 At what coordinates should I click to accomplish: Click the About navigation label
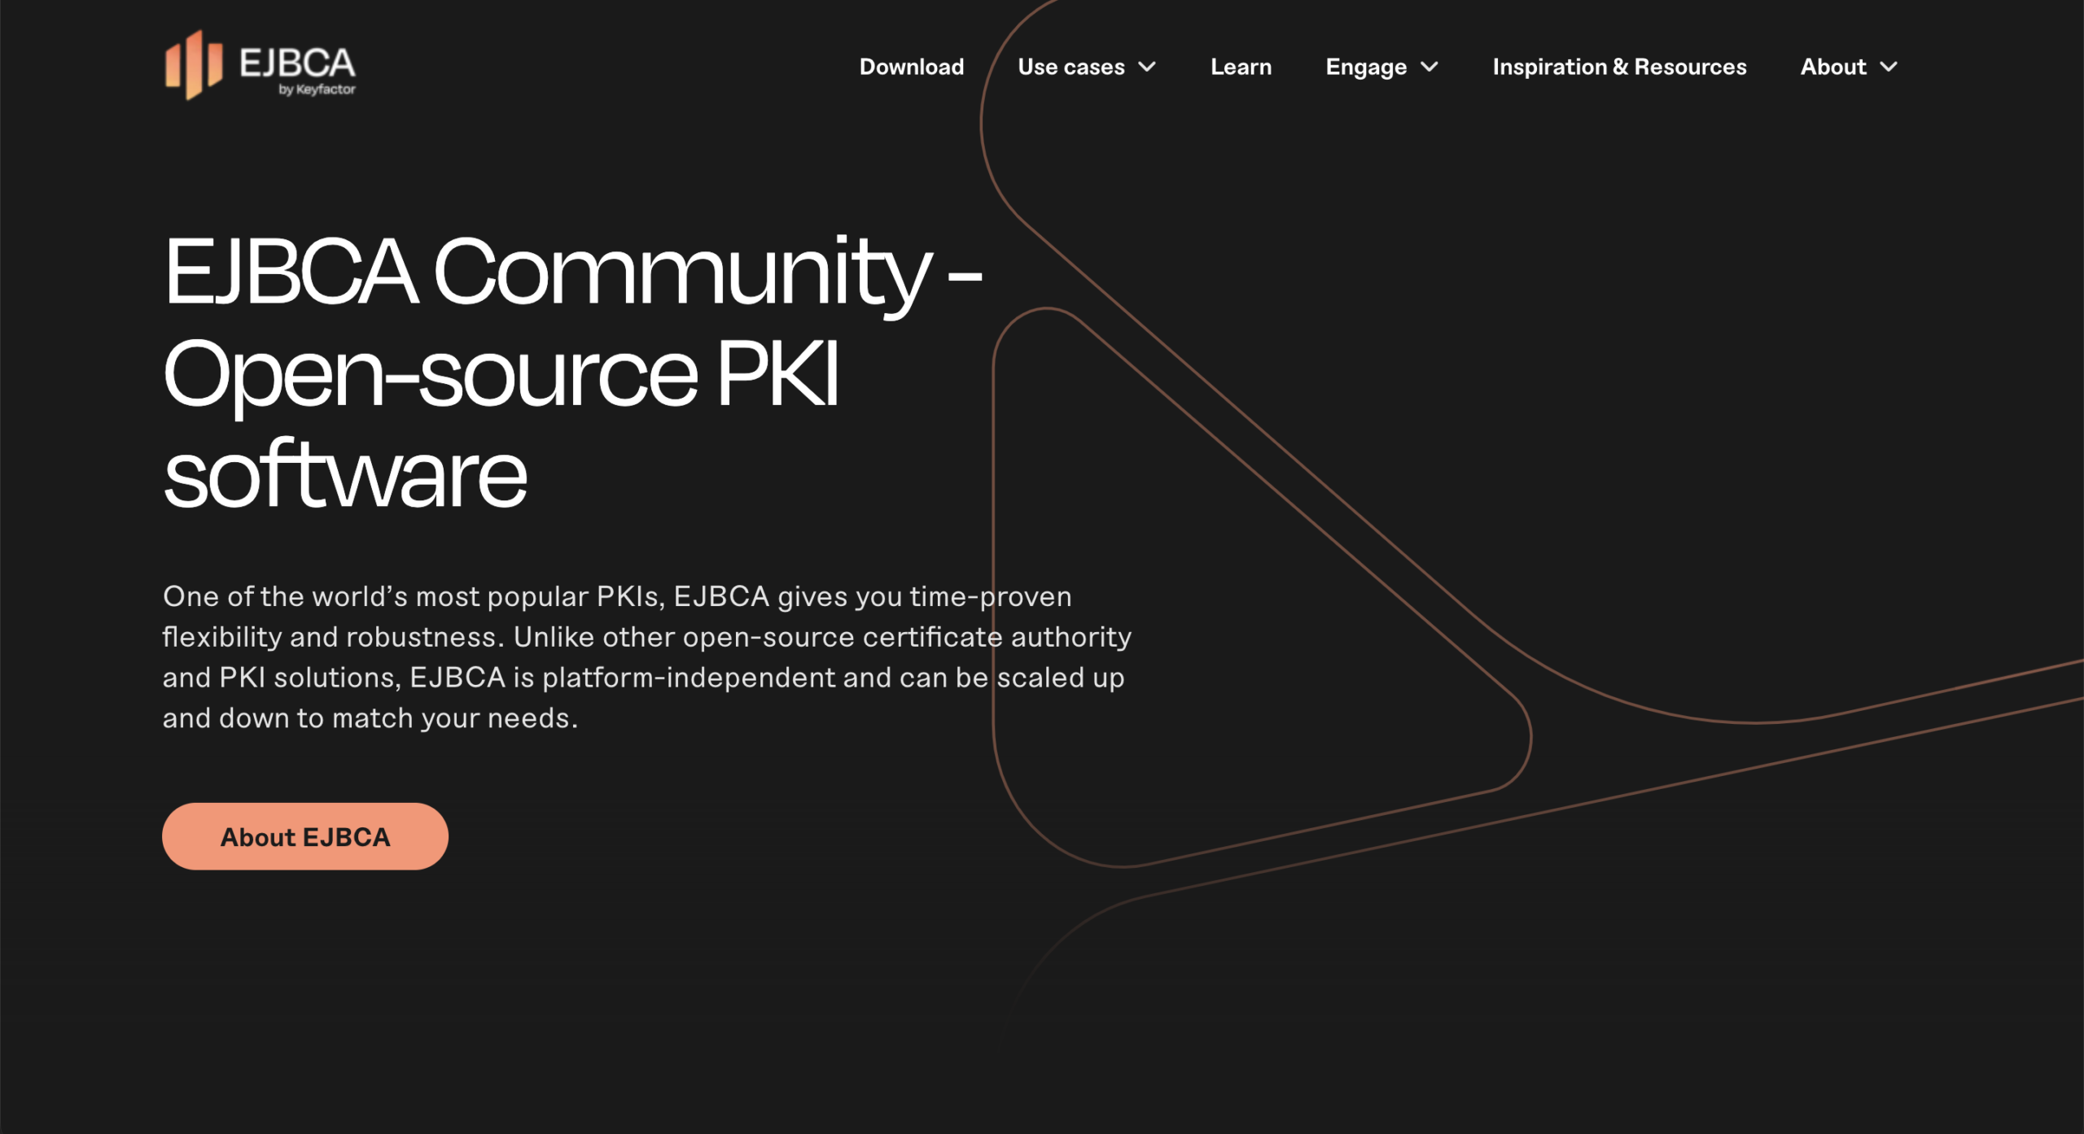(x=1832, y=67)
